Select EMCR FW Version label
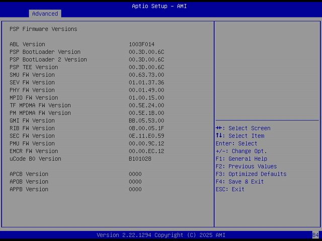The height and width of the screenshot is (241, 322). pos(34,151)
